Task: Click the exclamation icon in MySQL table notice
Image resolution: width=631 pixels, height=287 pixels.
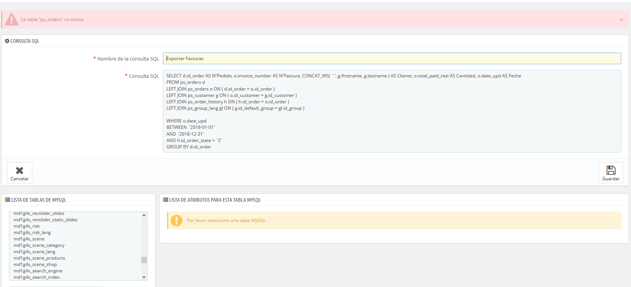Action: pyautogui.click(x=176, y=221)
